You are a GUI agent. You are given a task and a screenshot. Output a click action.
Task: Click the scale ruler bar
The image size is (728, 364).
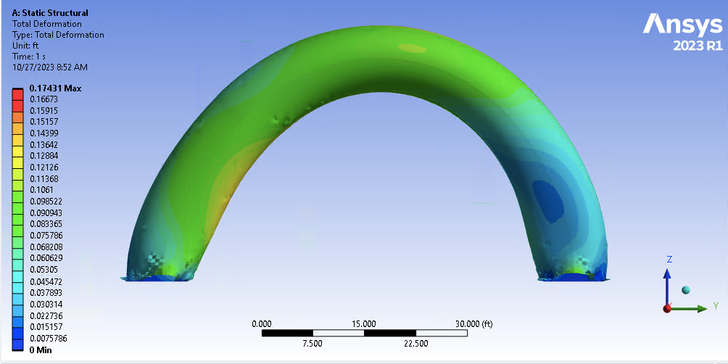[365, 334]
